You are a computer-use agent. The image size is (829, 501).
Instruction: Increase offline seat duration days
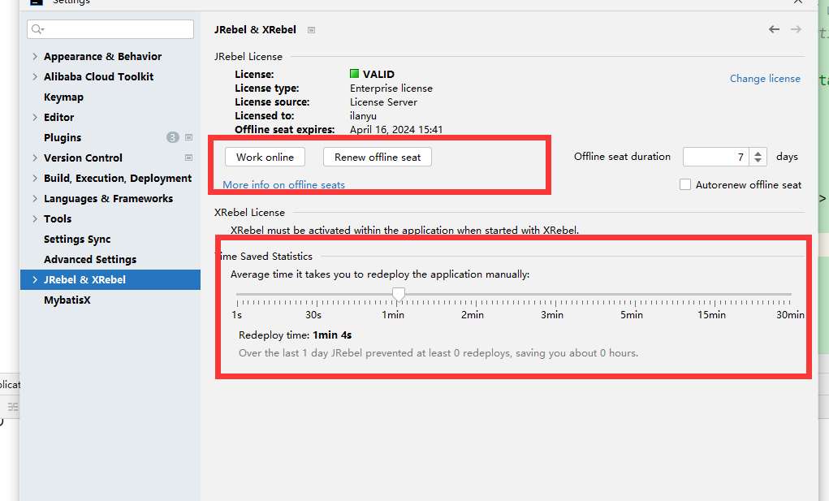[758, 153]
